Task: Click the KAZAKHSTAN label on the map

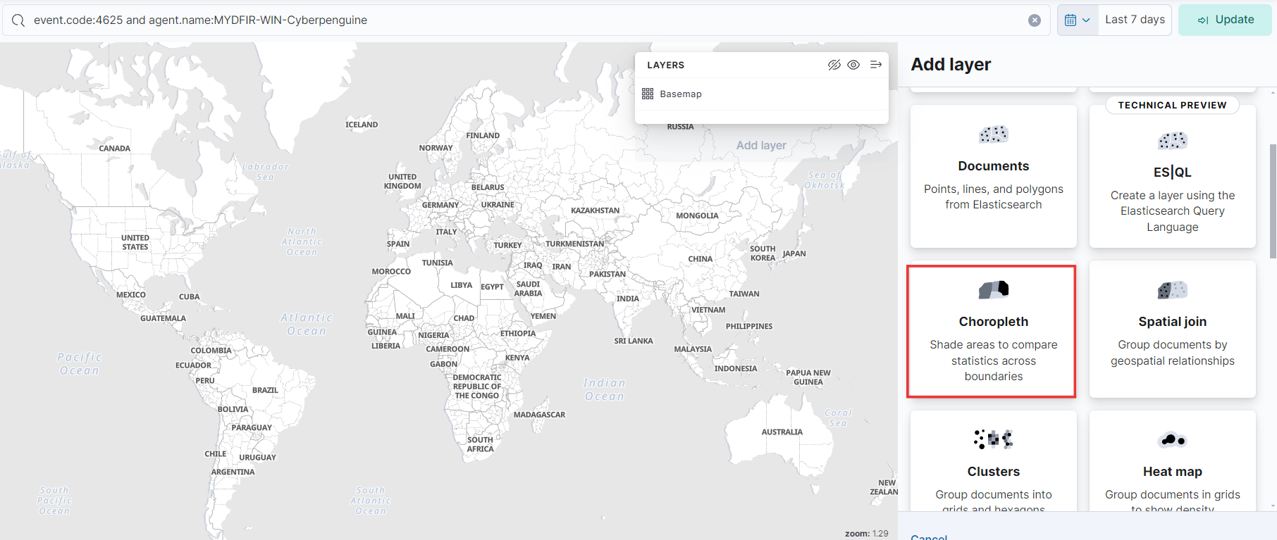Action: pos(596,211)
